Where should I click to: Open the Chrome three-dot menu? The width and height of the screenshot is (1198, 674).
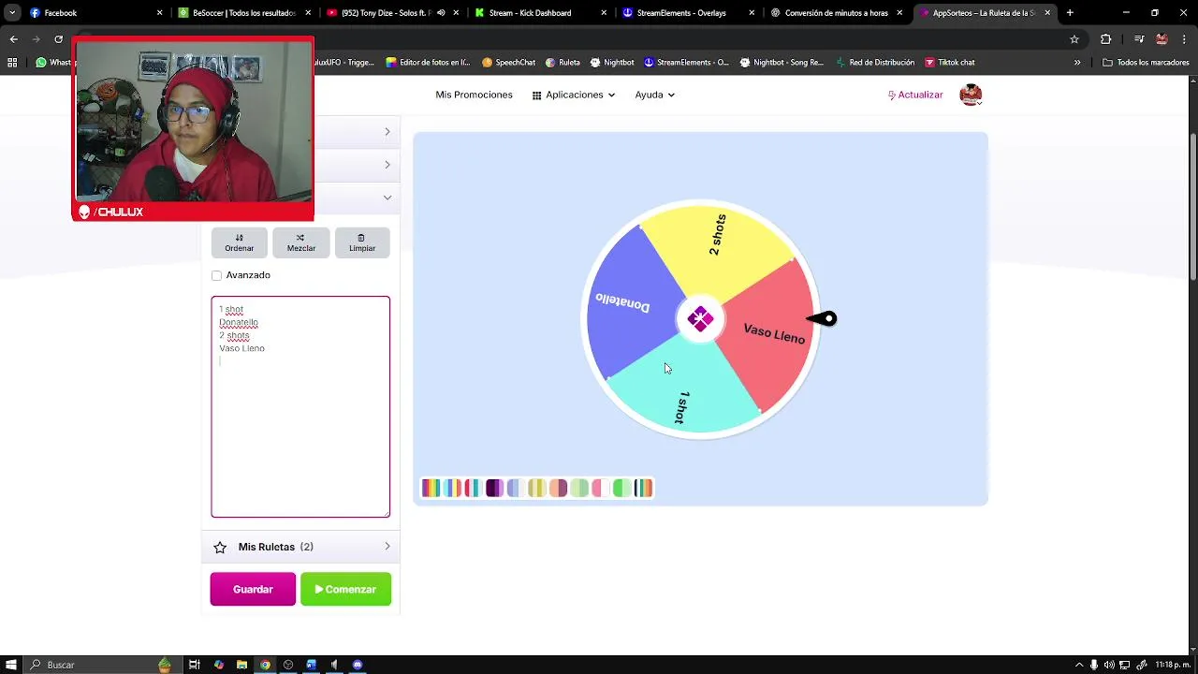click(x=1184, y=39)
